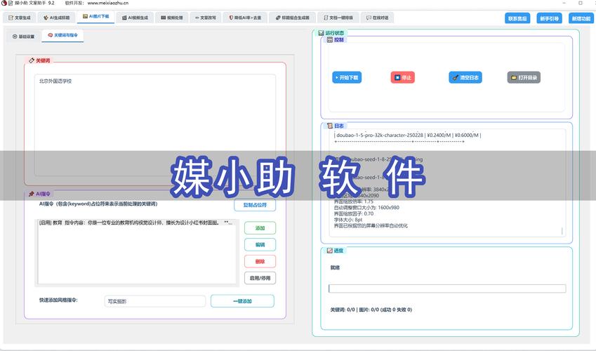Click the download progress bar
Screen dimensions: 596x351
pos(447,289)
